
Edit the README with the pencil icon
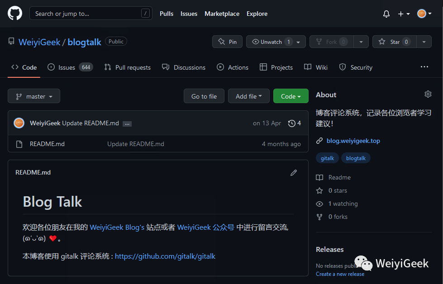[294, 172]
